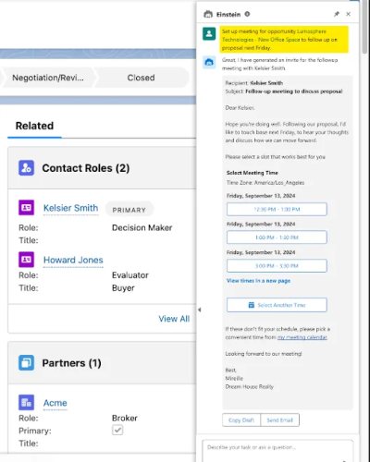The height and width of the screenshot is (462, 370).
Task: Click the Einstein bot avatar beside the response
Action: pos(209,63)
